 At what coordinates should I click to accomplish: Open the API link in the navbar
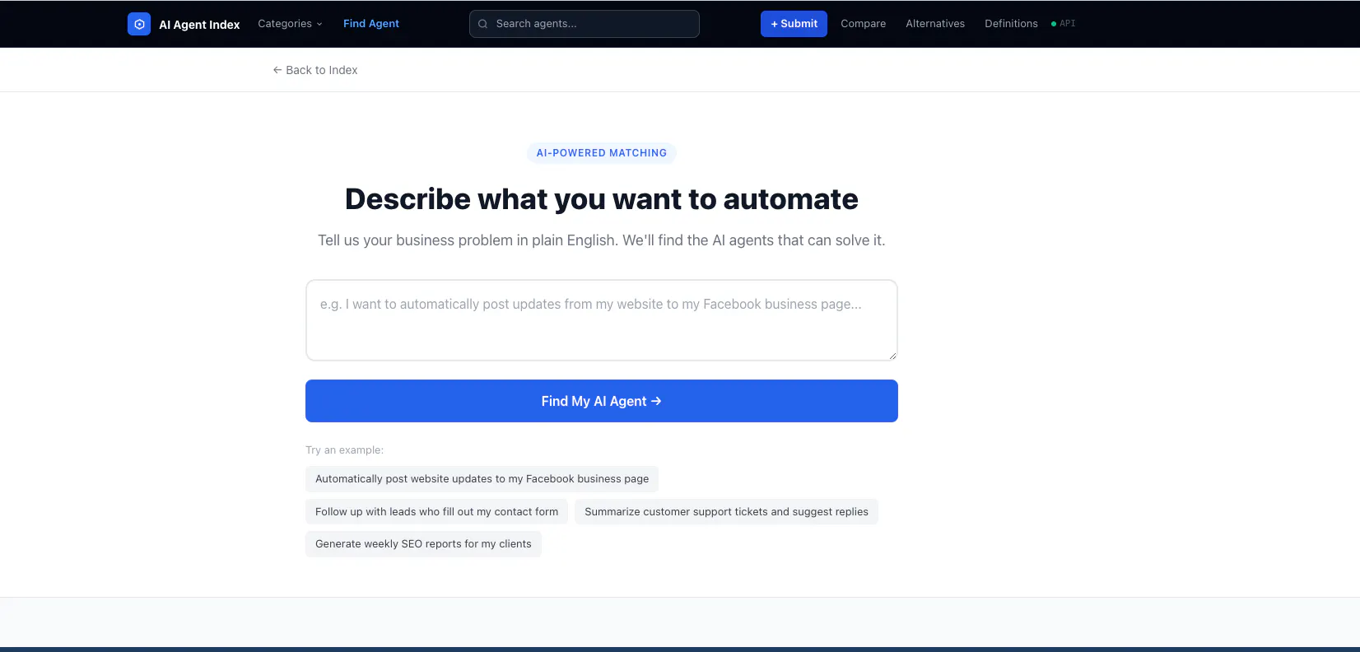click(1068, 24)
